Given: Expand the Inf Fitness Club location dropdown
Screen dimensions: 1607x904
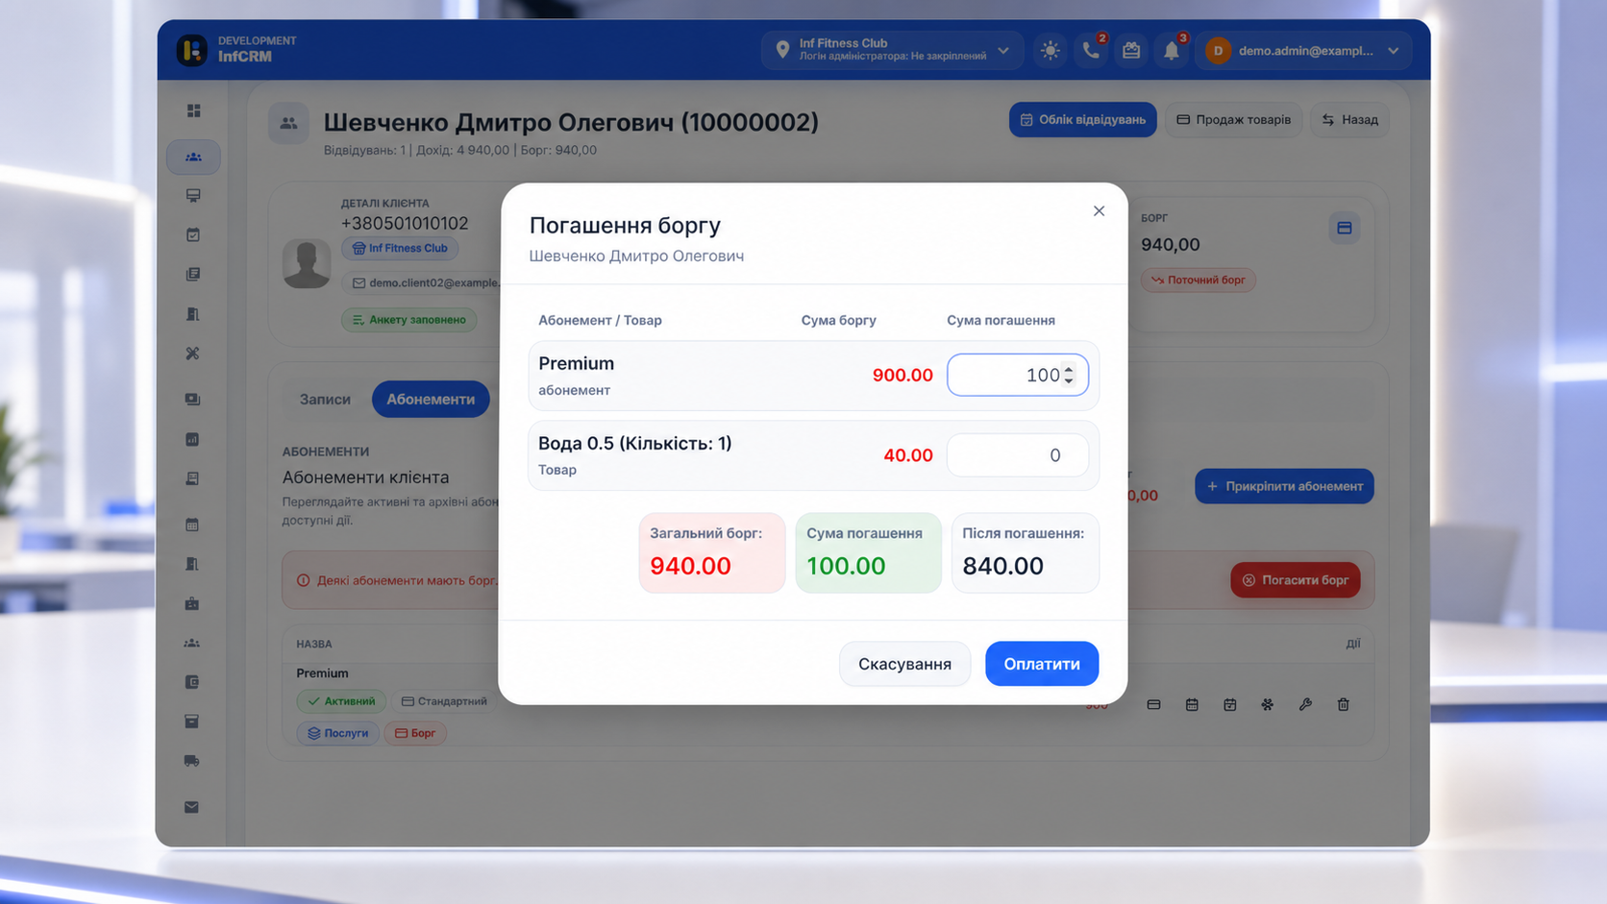Looking at the screenshot, I should 892,50.
